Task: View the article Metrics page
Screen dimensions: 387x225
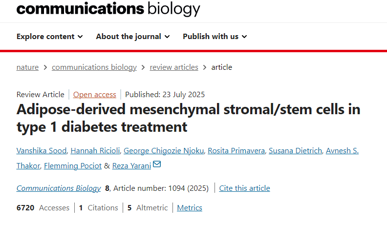Action: (x=190, y=208)
